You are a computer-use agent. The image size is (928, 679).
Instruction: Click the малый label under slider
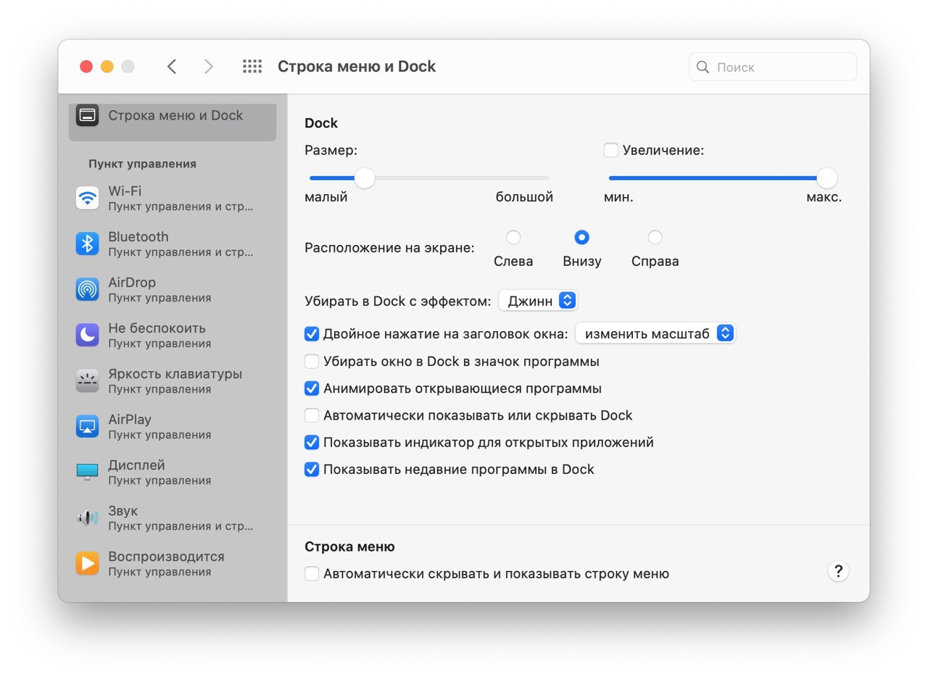click(326, 197)
